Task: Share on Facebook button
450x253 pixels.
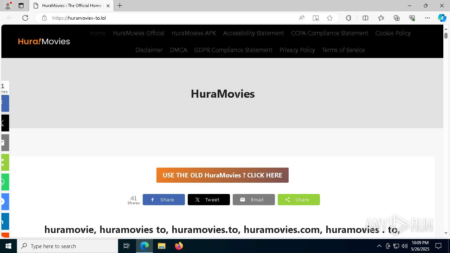Action: [164, 200]
